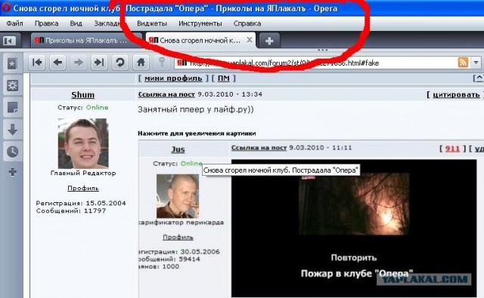Click the red '911' link
Screen dimensions: 484x298
pyautogui.click(x=452, y=149)
